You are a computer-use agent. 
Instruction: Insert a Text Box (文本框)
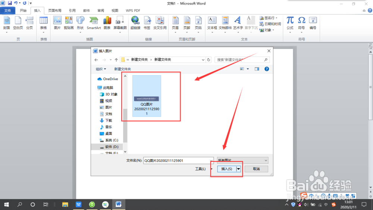point(212,24)
